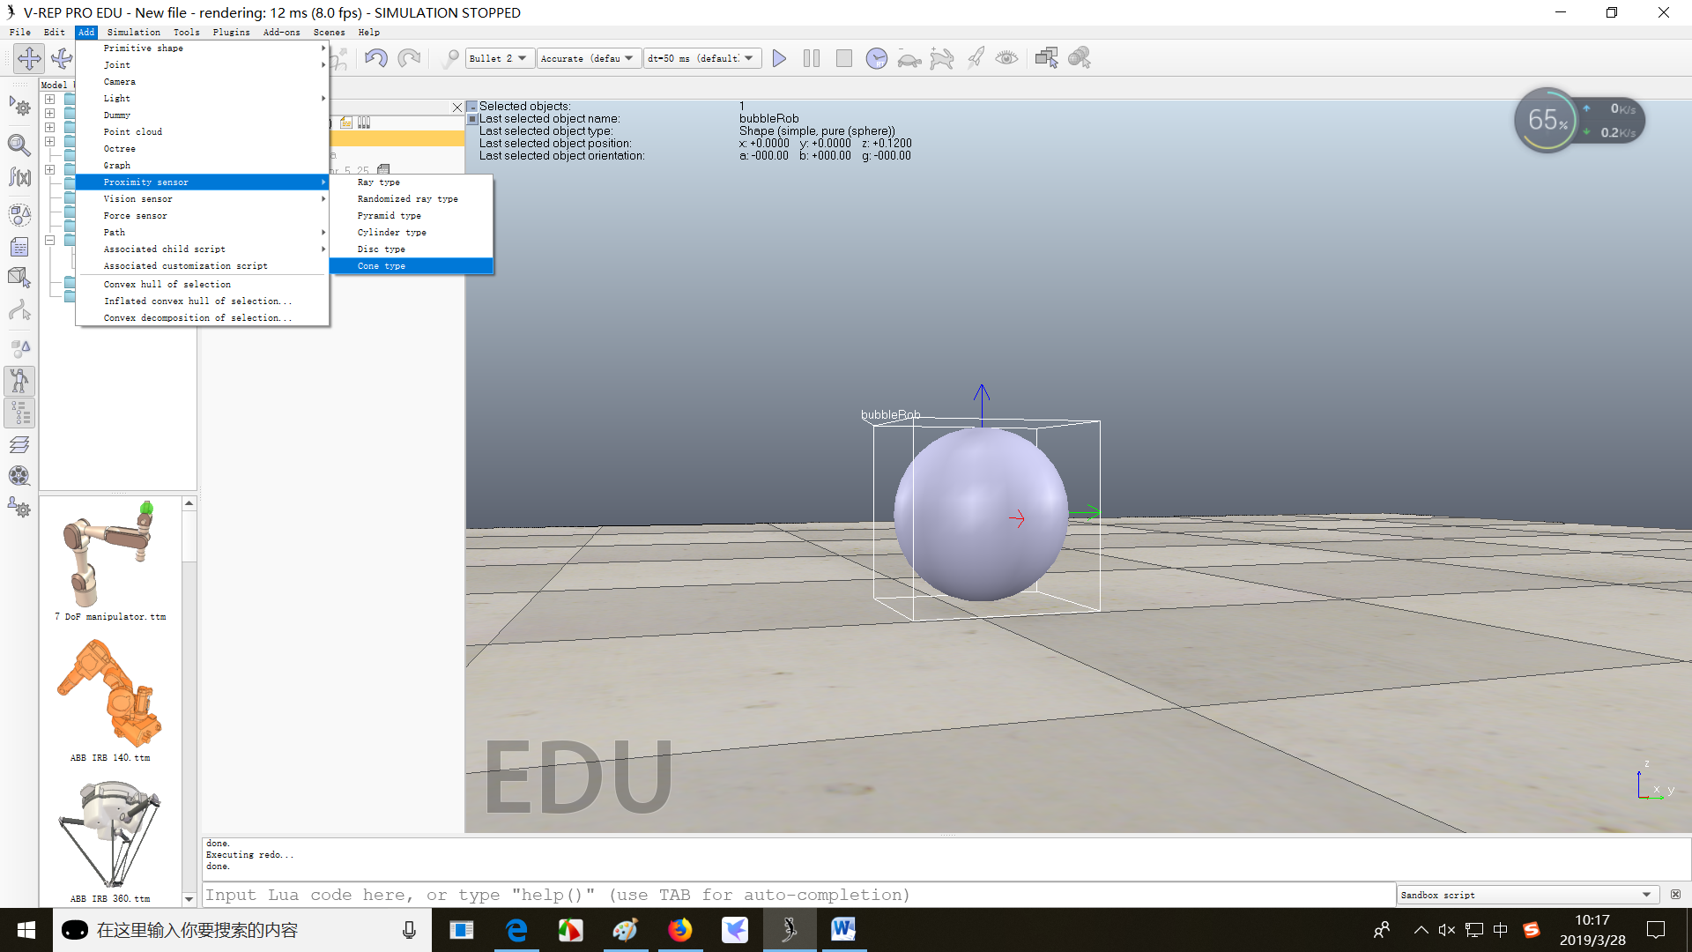This screenshot has height=952, width=1692.
Task: Start the simulation with play button
Action: (779, 58)
